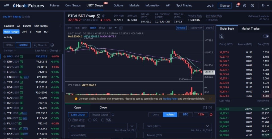
Task: Sort contracts by Last Price
Action: tap(42, 50)
